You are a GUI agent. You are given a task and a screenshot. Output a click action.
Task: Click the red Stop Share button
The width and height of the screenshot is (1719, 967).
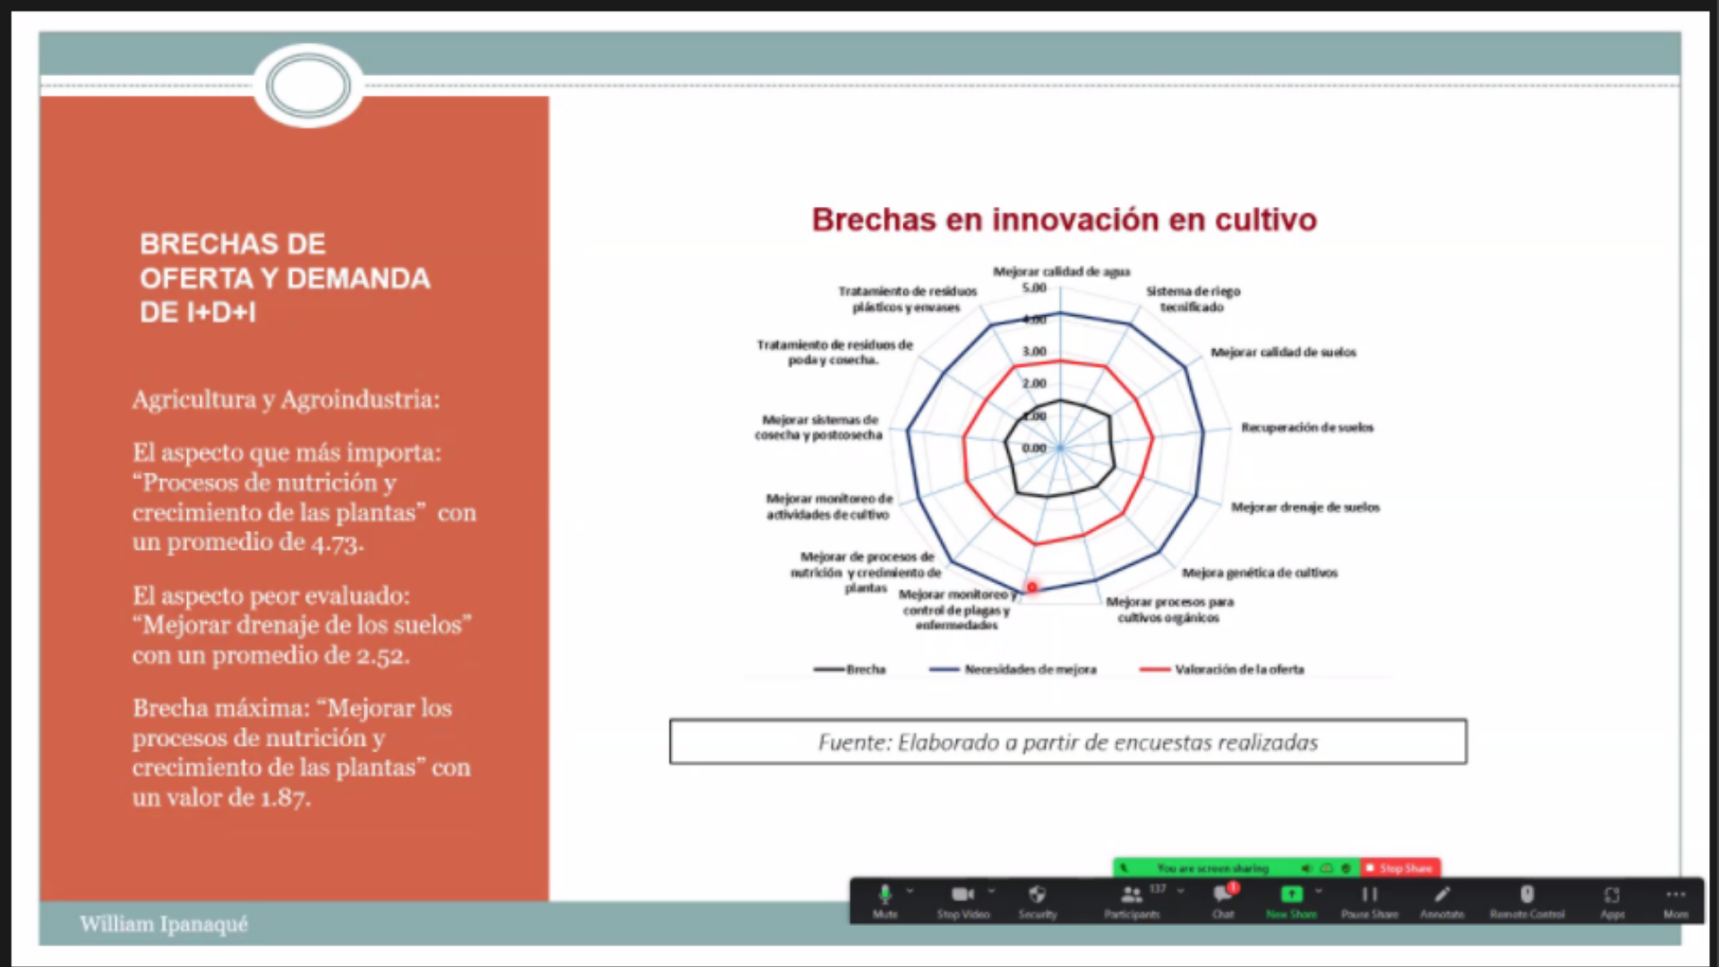pyautogui.click(x=1399, y=868)
